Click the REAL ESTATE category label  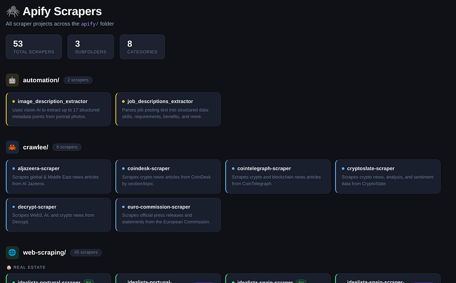coord(29,267)
